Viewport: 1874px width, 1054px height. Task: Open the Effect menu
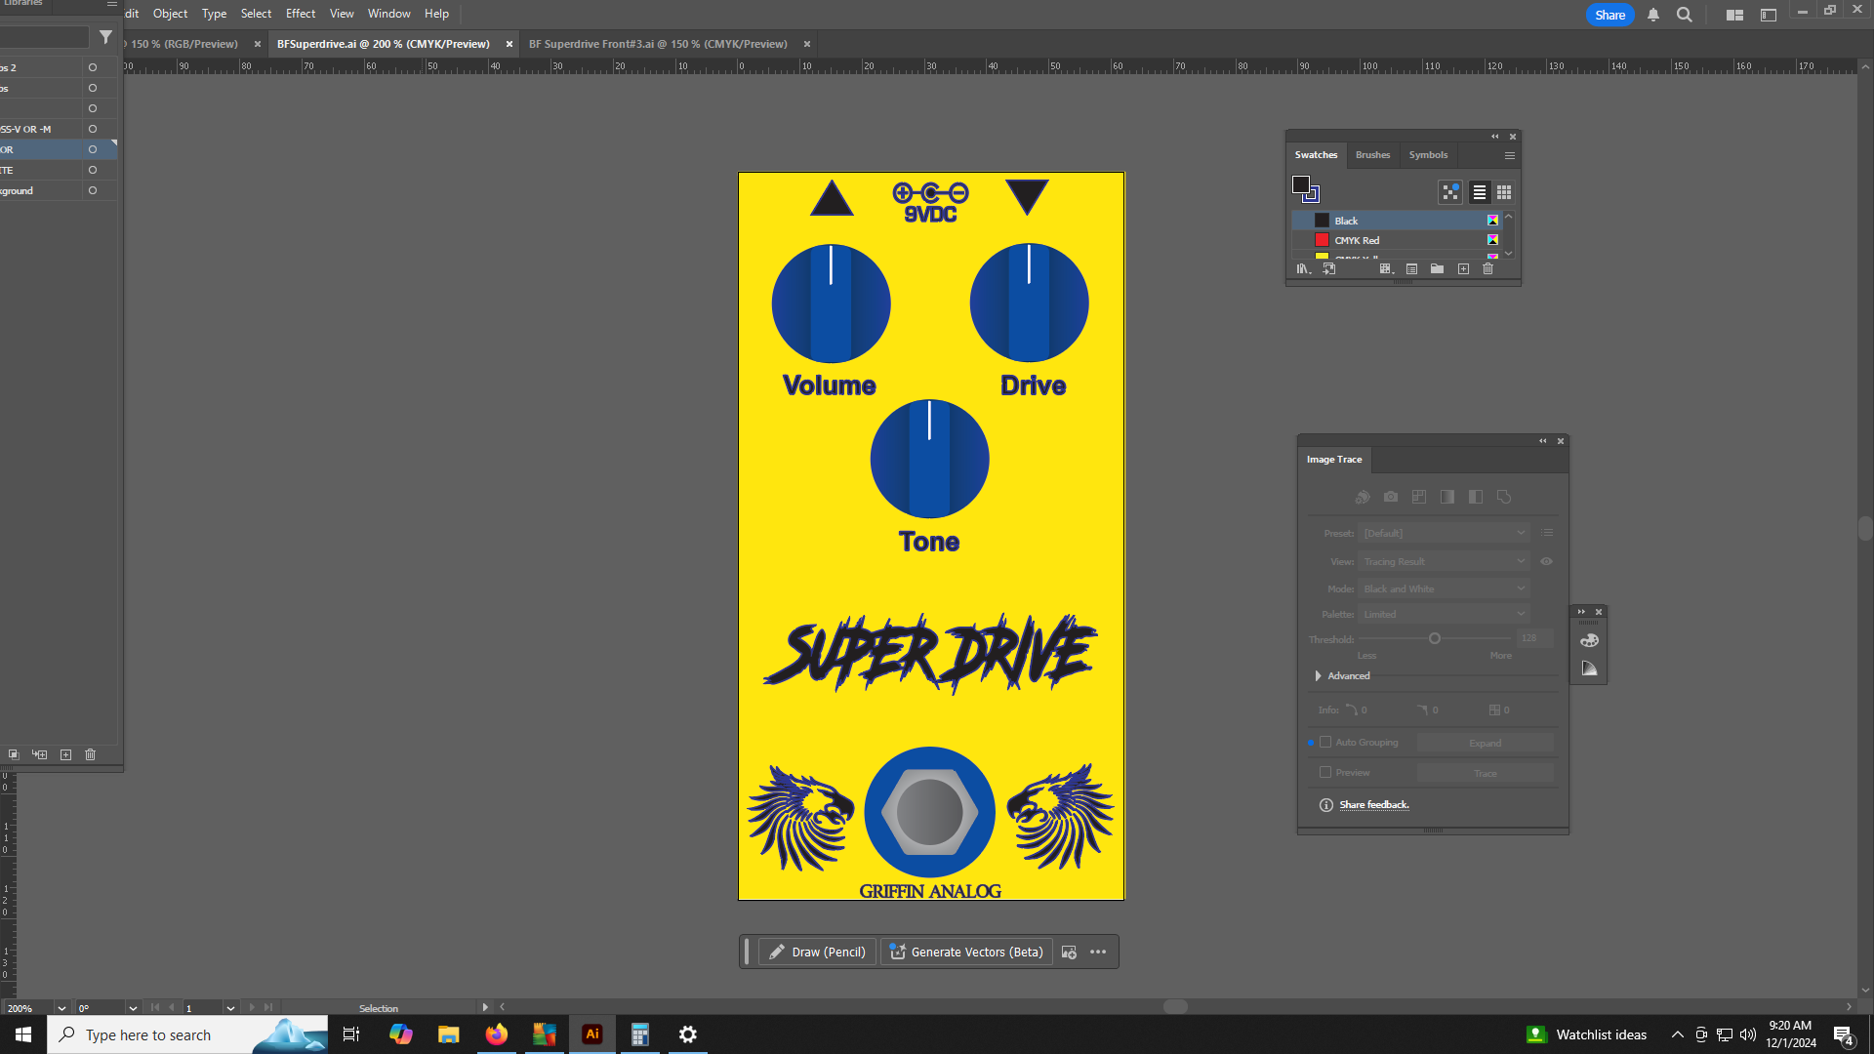click(x=301, y=14)
